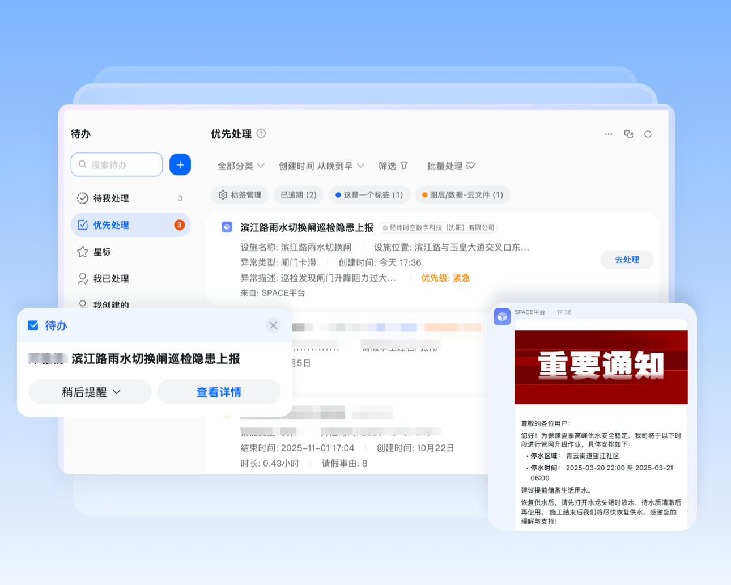Viewport: 731px width, 585px height.
Task: Open 查看详情 in the todo popup
Action: click(219, 392)
